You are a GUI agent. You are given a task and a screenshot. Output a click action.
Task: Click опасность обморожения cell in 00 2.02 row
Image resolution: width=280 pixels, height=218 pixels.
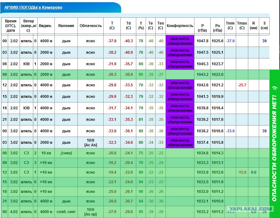point(180,41)
